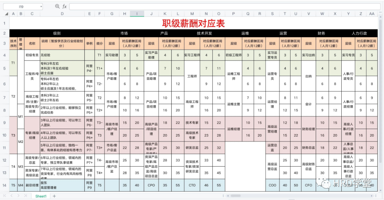Click the left arrow of the horizontal scrollbar
384x200 pixels.
click(x=228, y=196)
